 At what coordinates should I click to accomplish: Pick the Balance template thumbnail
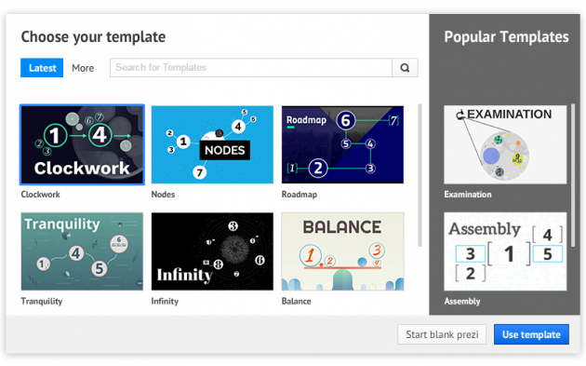342,251
